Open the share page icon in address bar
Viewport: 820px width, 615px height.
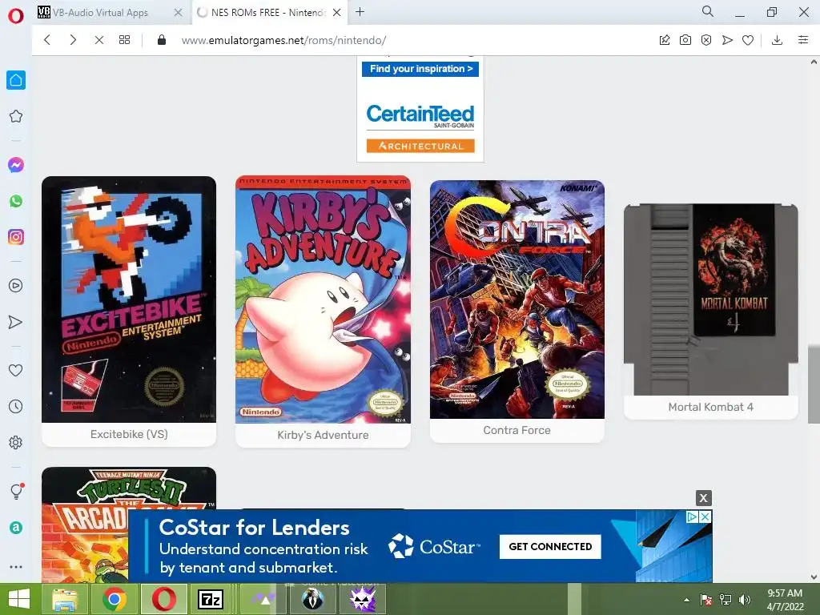(x=665, y=40)
